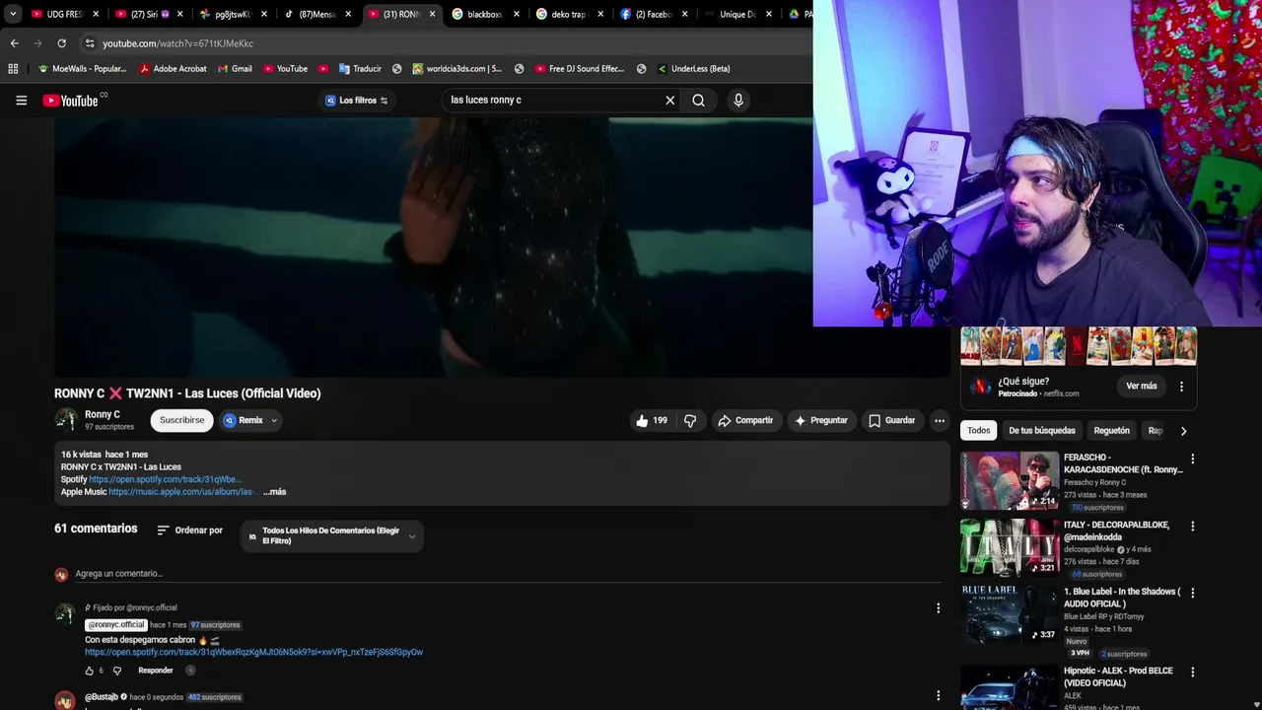Open MoeWalls bookmark
This screenshot has width=1262, height=710.
pos(82,69)
